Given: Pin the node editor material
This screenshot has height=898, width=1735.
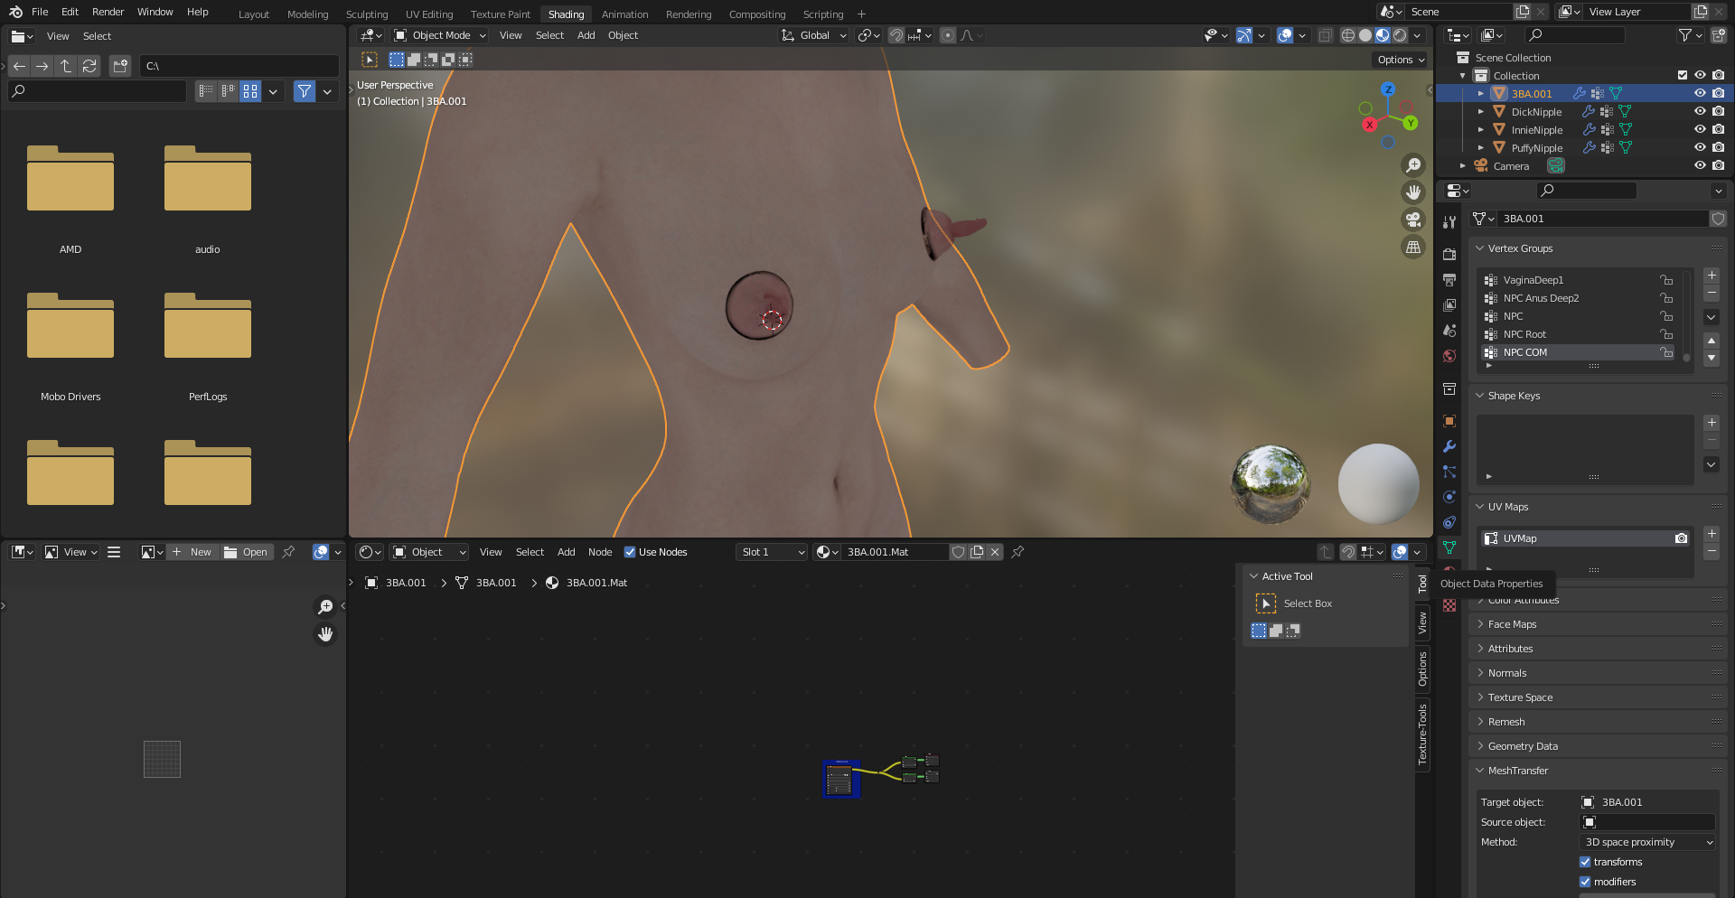Looking at the screenshot, I should coord(1018,552).
